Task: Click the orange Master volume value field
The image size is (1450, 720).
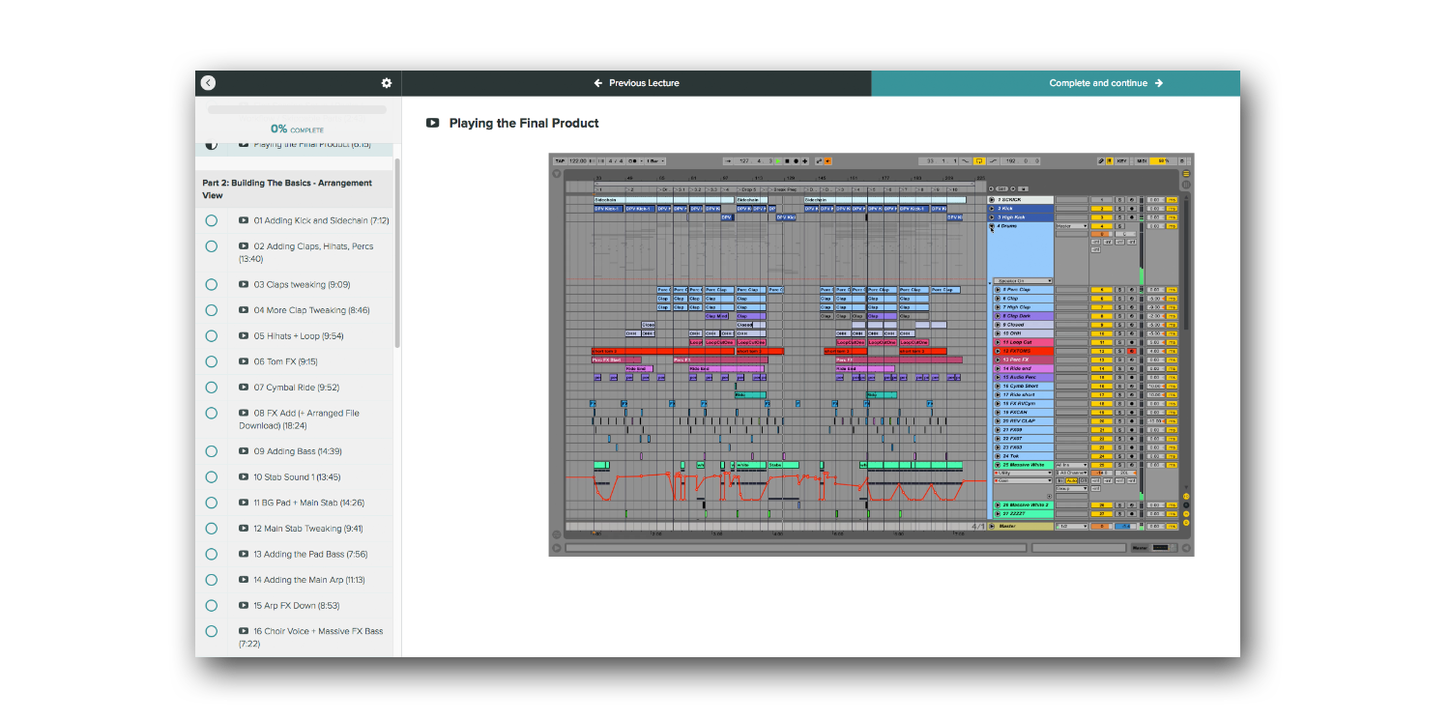Action: click(x=1102, y=526)
